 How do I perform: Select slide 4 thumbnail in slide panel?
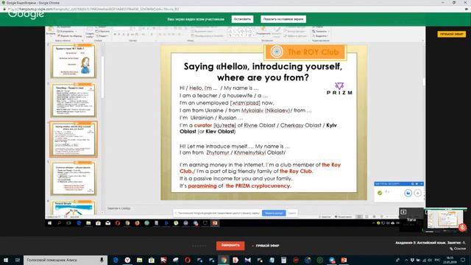[x=74, y=178]
